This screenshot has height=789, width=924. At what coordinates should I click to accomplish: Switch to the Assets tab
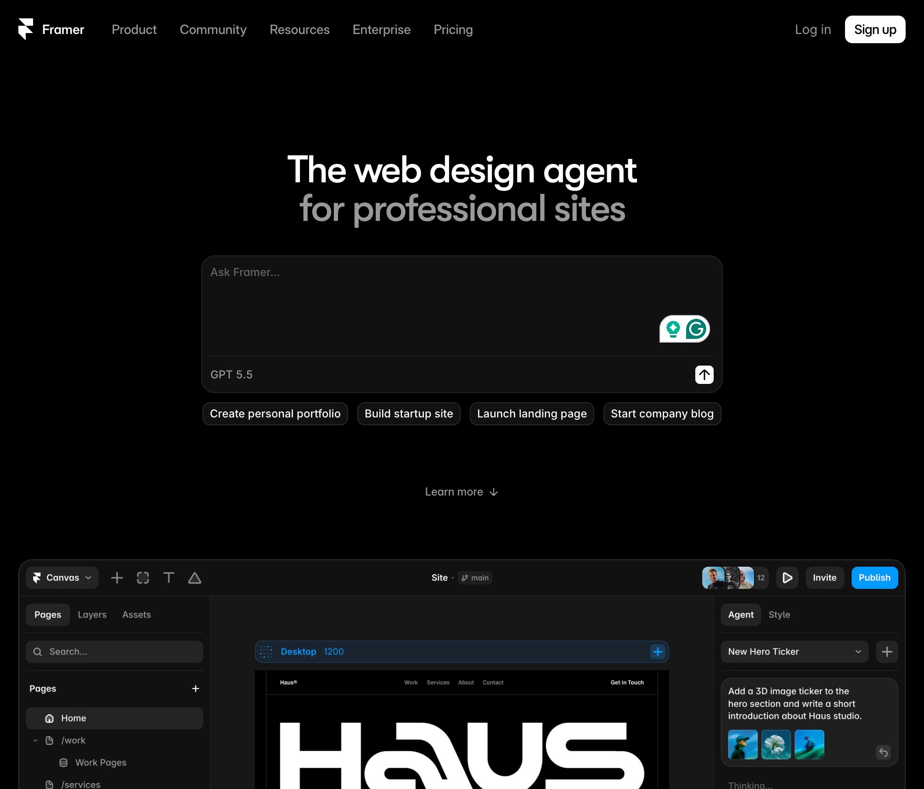coord(136,614)
